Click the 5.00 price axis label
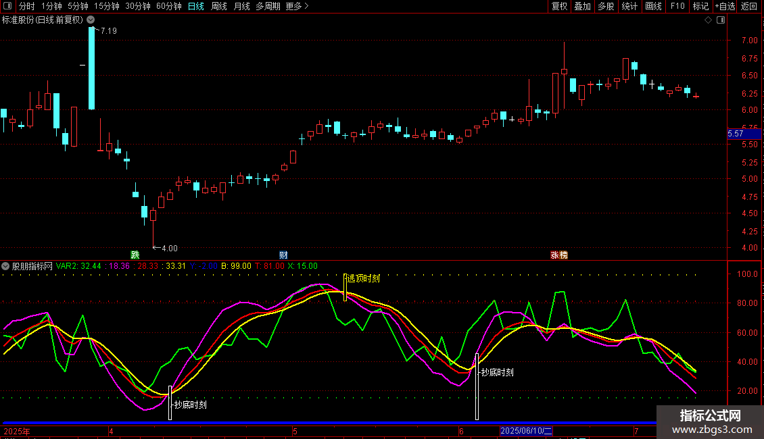 point(749,178)
